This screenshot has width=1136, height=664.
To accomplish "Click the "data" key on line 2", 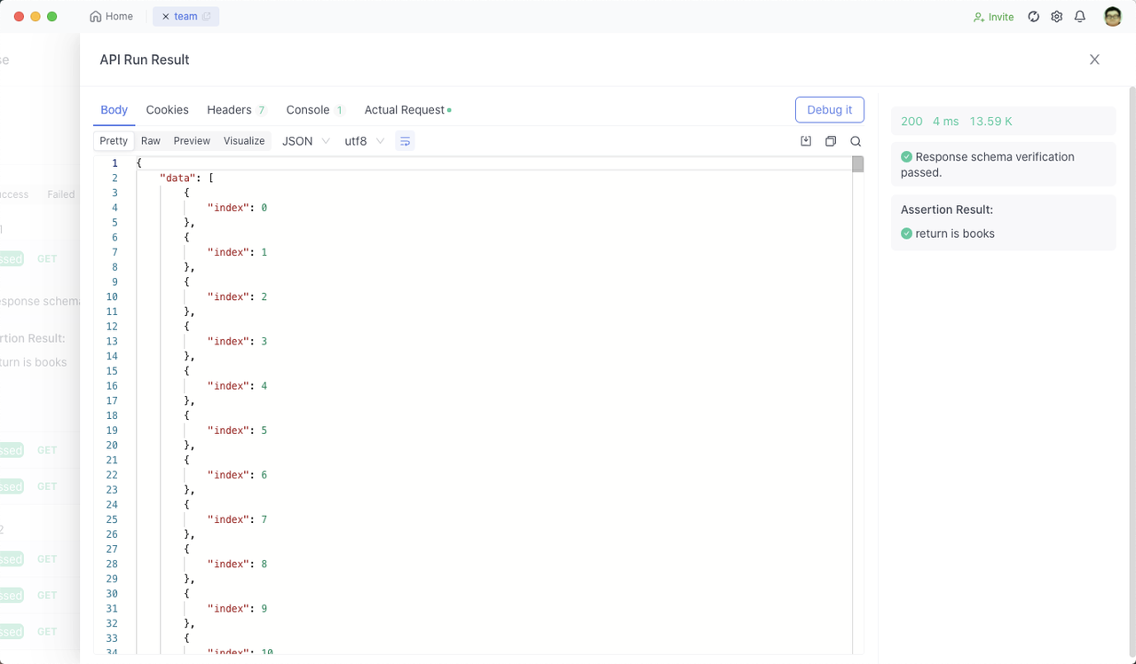I will pyautogui.click(x=177, y=178).
